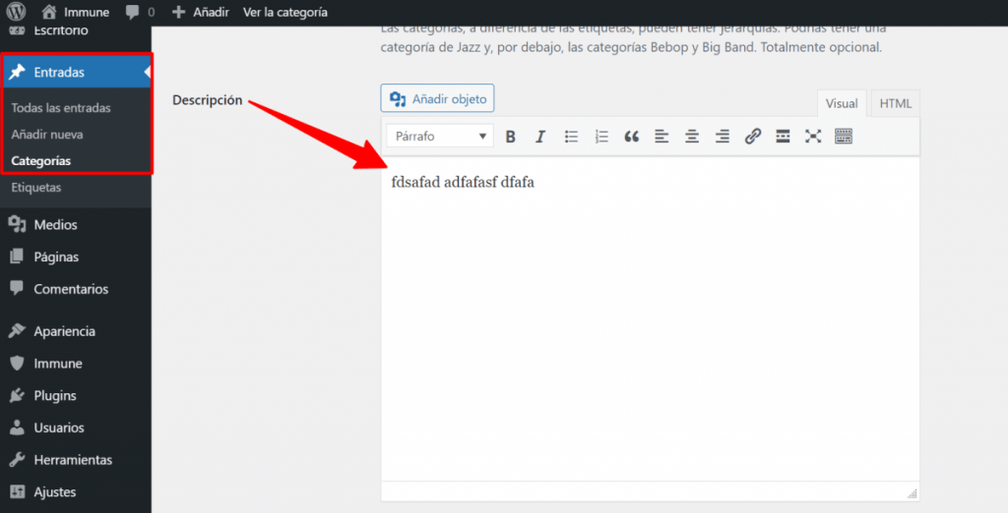
Task: Apply Italic formatting in editor toolbar
Action: [x=540, y=137]
